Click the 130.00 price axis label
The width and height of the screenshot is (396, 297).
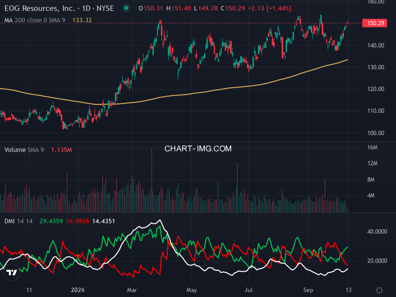(x=376, y=67)
